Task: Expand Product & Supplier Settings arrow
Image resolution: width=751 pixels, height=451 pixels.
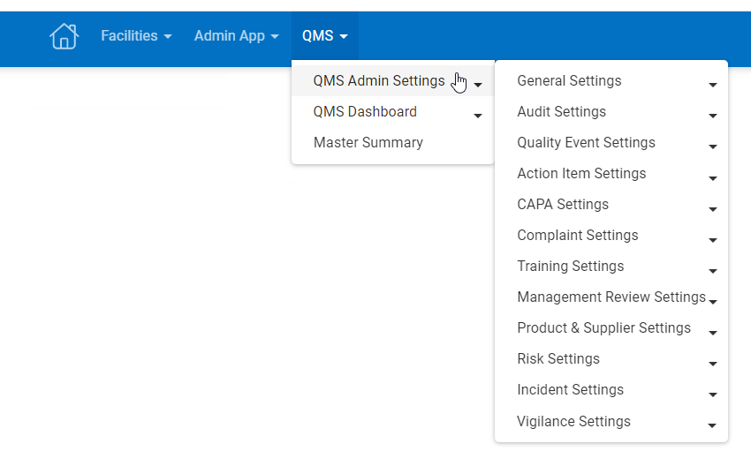Action: (713, 333)
